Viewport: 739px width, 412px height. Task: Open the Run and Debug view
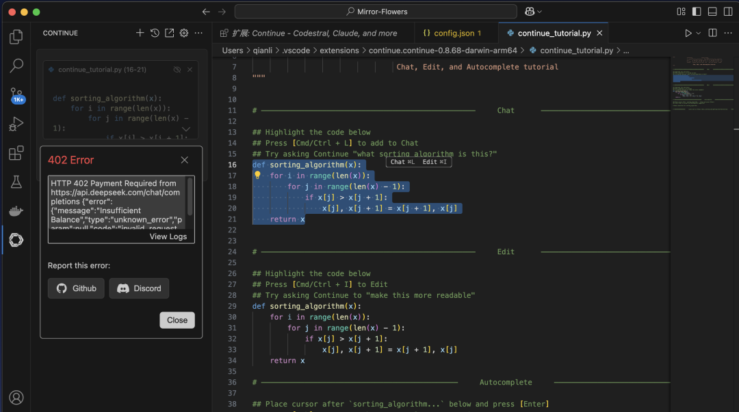16,124
